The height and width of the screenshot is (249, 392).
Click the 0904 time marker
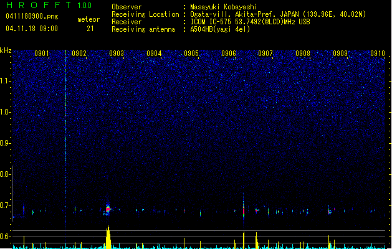click(x=154, y=54)
